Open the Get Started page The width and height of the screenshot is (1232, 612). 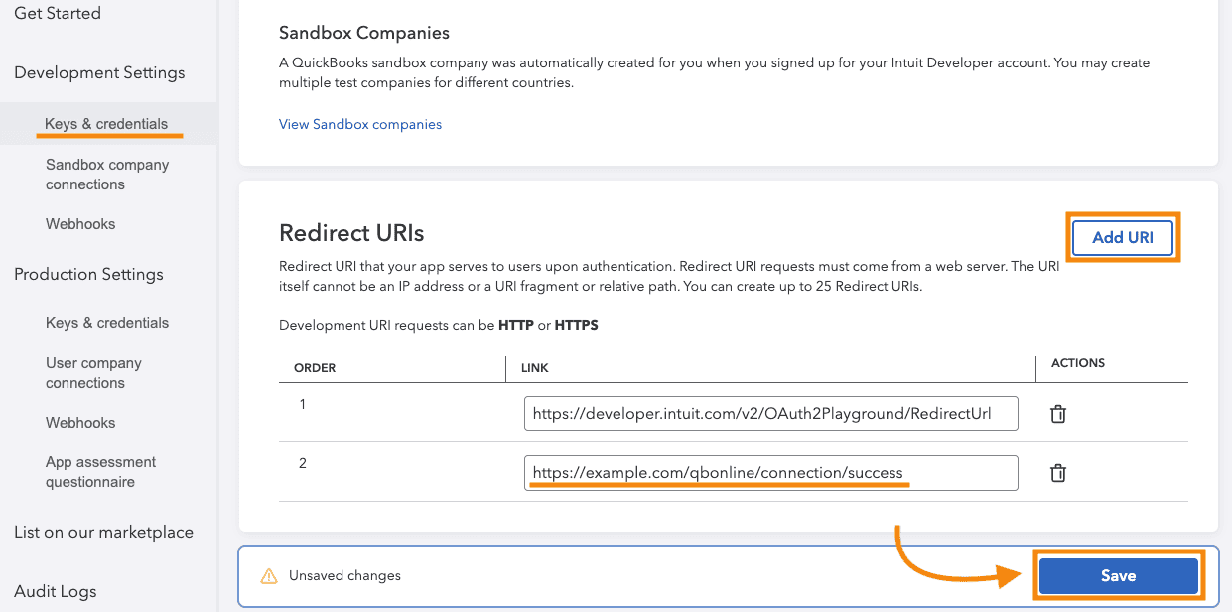coord(57,13)
